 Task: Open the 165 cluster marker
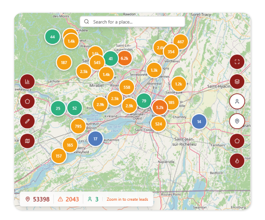[70, 145]
